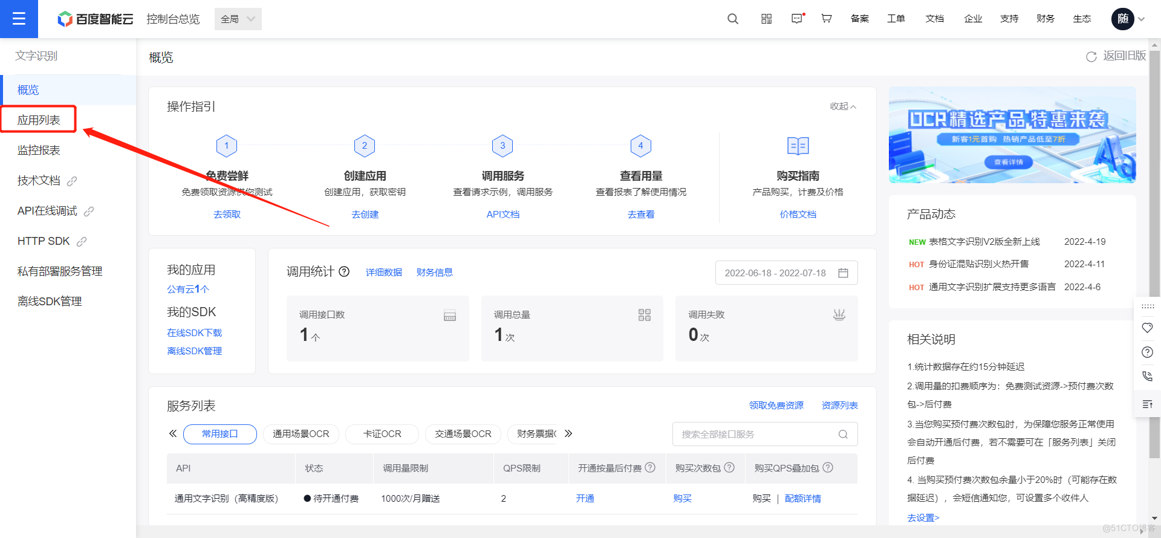Open 财务 in the top navigation
The image size is (1161, 538).
tap(1046, 19)
